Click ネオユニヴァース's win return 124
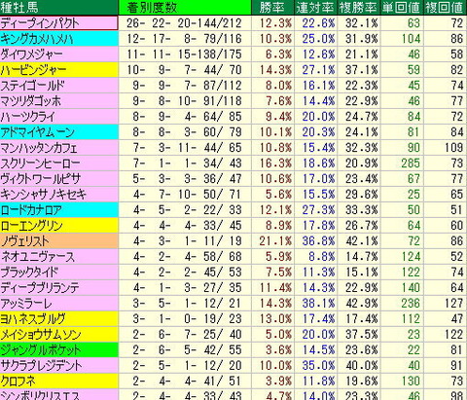The height and width of the screenshot is (400, 467). (x=411, y=257)
